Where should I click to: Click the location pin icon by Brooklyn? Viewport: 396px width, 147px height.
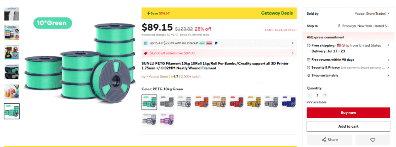pos(339,26)
